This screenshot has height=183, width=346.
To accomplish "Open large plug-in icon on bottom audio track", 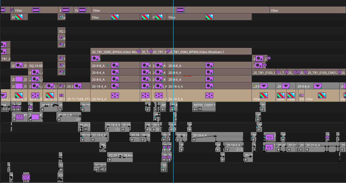I will 26,177.
